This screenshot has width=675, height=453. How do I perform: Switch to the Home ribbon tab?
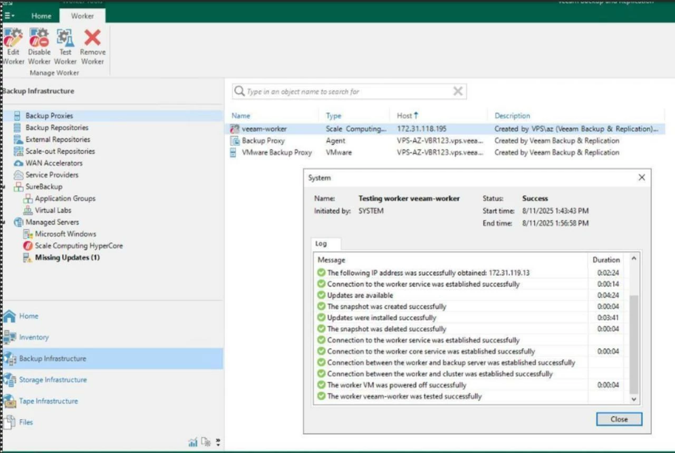(41, 16)
